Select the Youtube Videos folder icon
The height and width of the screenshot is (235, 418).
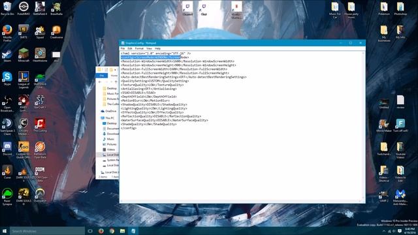coord(400,151)
